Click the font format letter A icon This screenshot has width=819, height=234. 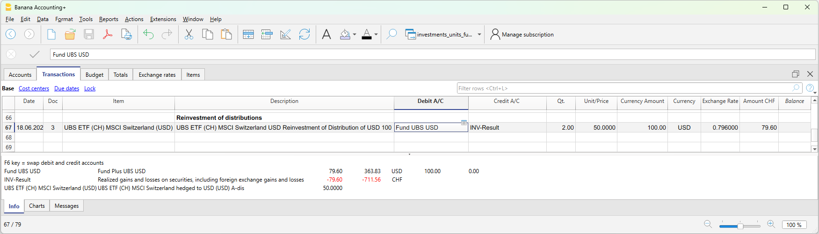point(326,34)
